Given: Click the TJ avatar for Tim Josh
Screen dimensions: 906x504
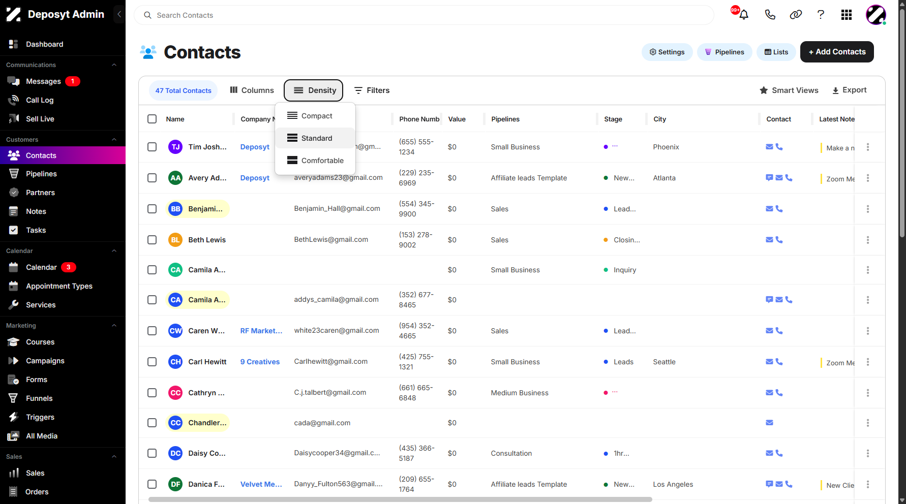Looking at the screenshot, I should [175, 147].
